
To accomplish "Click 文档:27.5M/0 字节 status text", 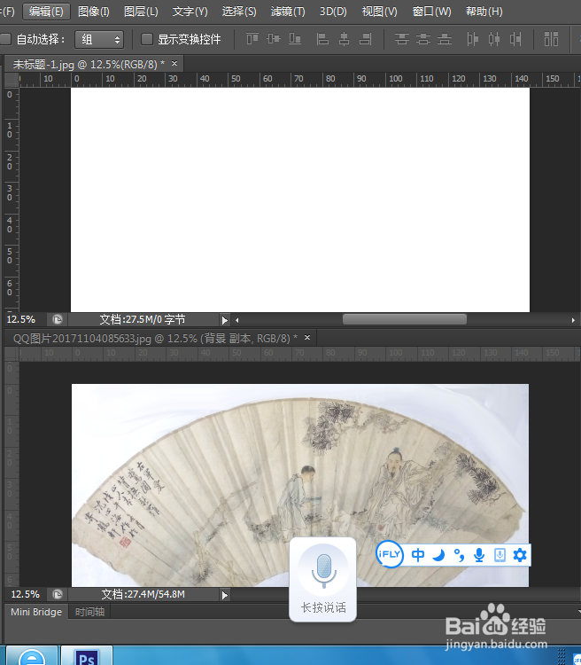I will coord(143,319).
